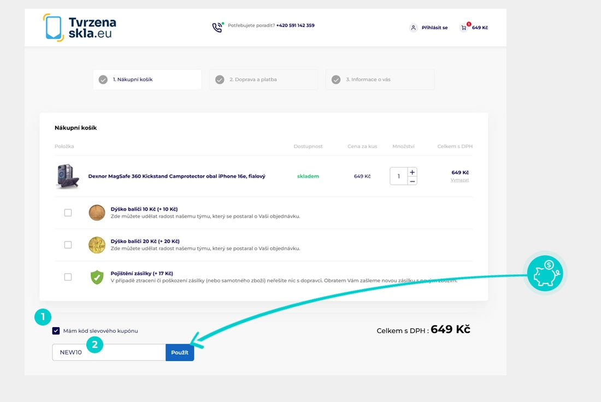Click the phone support icon
Image resolution: width=601 pixels, height=402 pixels.
pyautogui.click(x=217, y=27)
